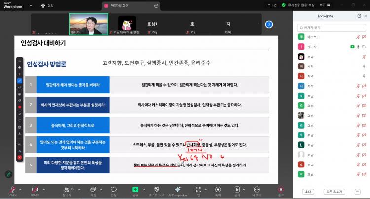Toggle the 테스트 participant video icon
Viewport: 370px width, 199px height.
(364, 37)
